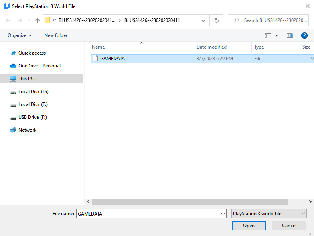Sort files by the Type column
Image resolution: width=314 pixels, height=236 pixels.
point(276,47)
